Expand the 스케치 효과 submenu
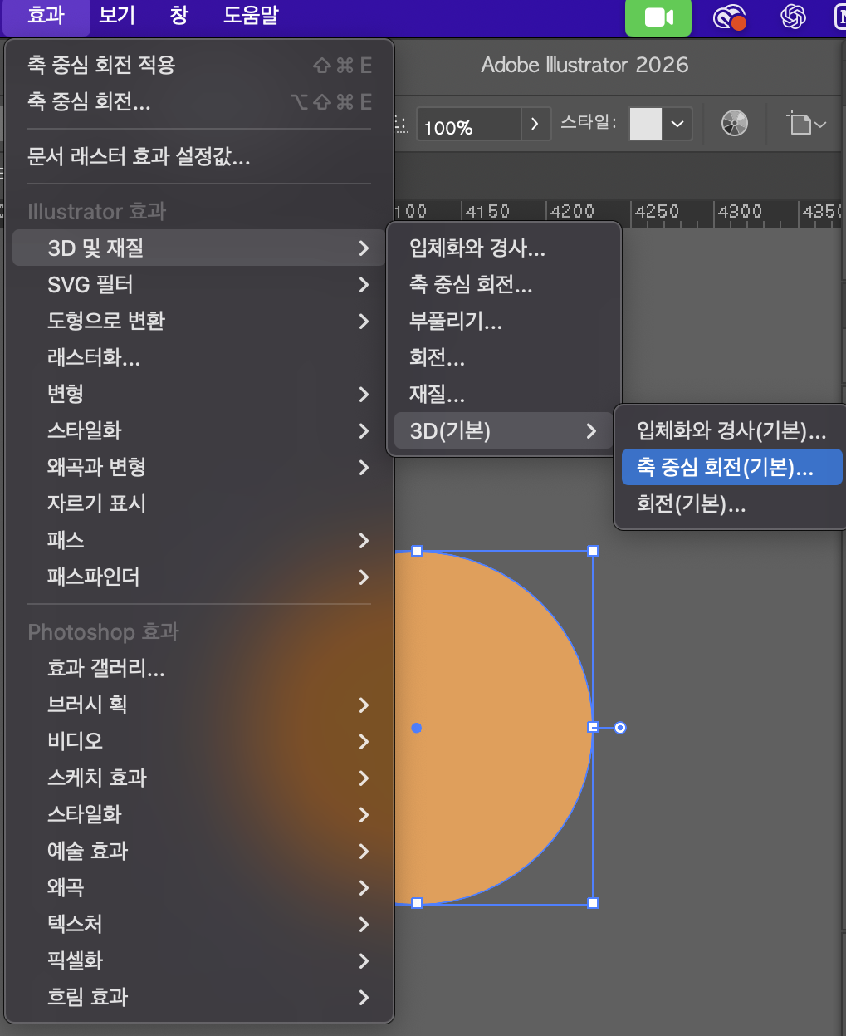Screen dimensions: 846x1036 (x=199, y=778)
